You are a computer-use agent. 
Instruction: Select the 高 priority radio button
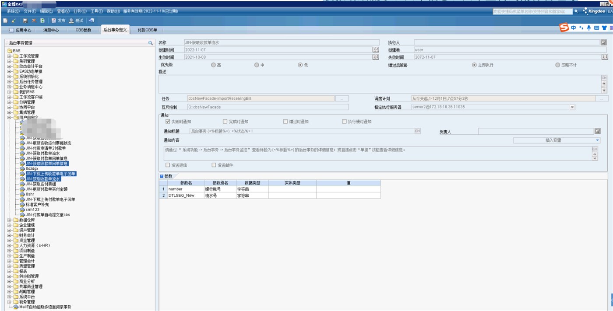(213, 65)
